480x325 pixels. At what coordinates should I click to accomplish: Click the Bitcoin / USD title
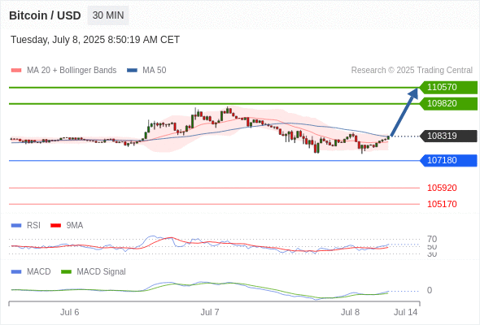click(x=45, y=15)
